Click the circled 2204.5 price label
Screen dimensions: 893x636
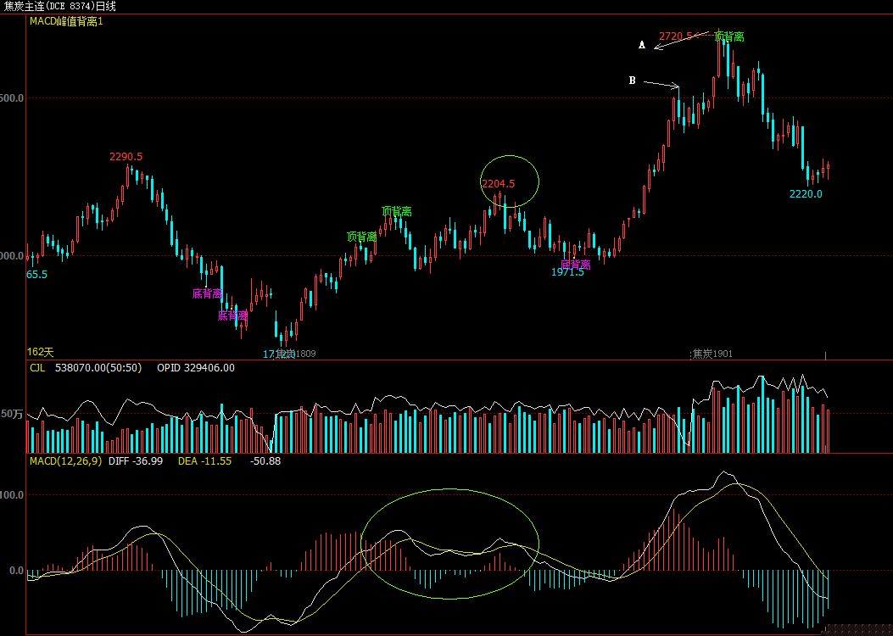point(498,183)
